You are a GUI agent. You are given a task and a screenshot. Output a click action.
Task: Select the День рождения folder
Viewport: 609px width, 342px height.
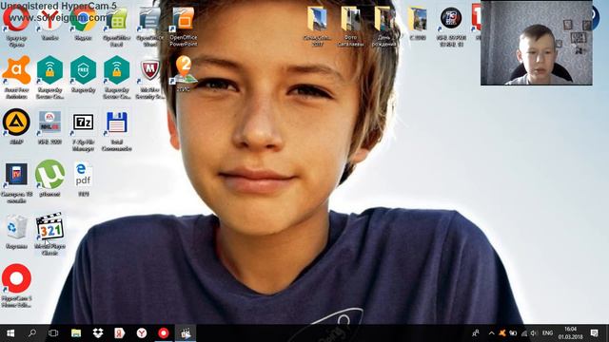[x=383, y=19]
